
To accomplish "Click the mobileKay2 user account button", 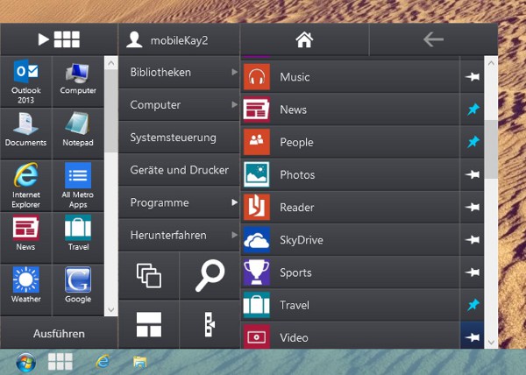I will click(x=179, y=39).
